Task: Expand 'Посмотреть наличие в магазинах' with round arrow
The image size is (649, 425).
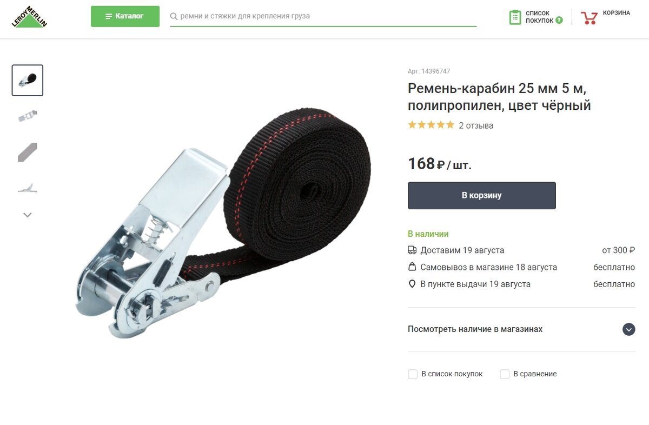Action: 628,329
